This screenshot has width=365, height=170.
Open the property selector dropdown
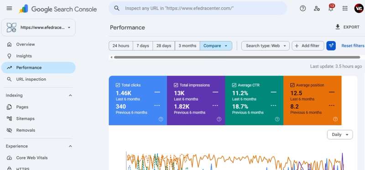(x=39, y=27)
